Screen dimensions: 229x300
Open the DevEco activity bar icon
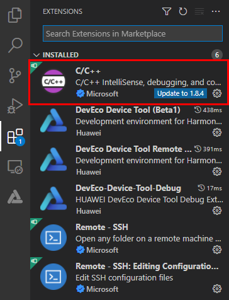pyautogui.click(x=15, y=197)
